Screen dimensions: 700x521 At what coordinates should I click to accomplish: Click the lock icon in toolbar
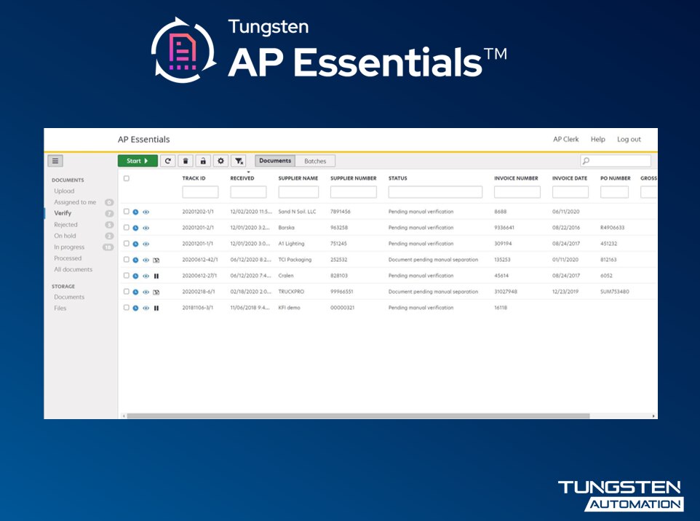(x=203, y=161)
